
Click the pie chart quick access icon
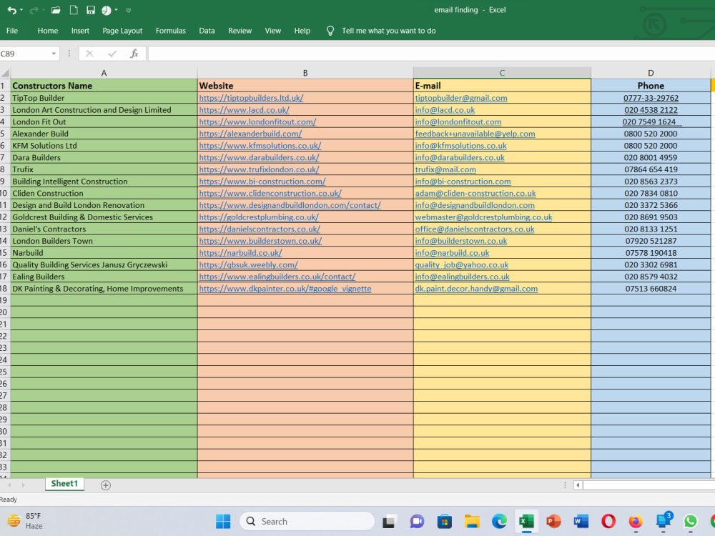(x=107, y=10)
